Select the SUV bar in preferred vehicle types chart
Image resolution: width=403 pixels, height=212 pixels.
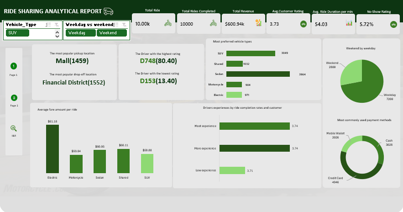point(251,53)
